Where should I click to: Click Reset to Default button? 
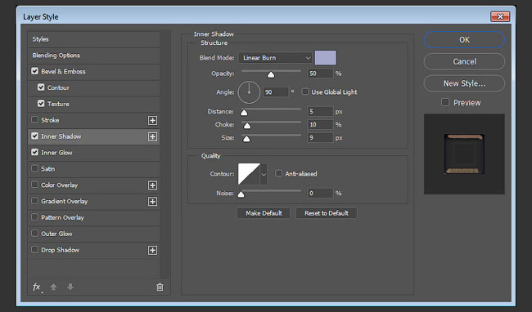point(327,213)
